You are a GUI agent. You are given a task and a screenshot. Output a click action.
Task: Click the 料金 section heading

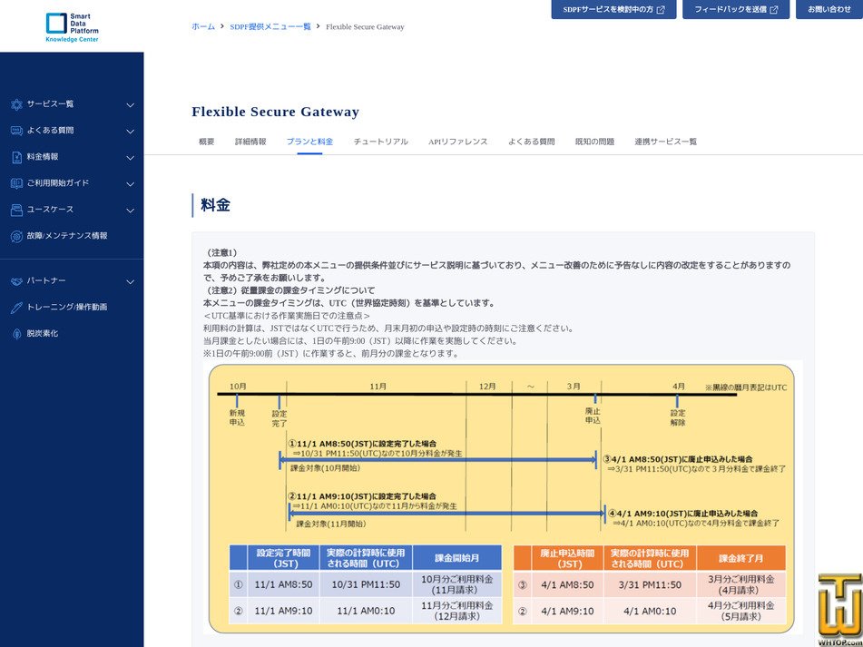click(215, 205)
